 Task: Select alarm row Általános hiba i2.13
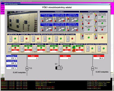(56, 85)
